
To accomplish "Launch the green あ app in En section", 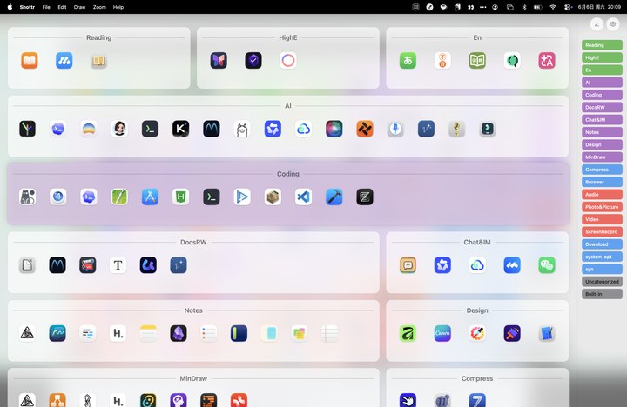I will pyautogui.click(x=408, y=61).
